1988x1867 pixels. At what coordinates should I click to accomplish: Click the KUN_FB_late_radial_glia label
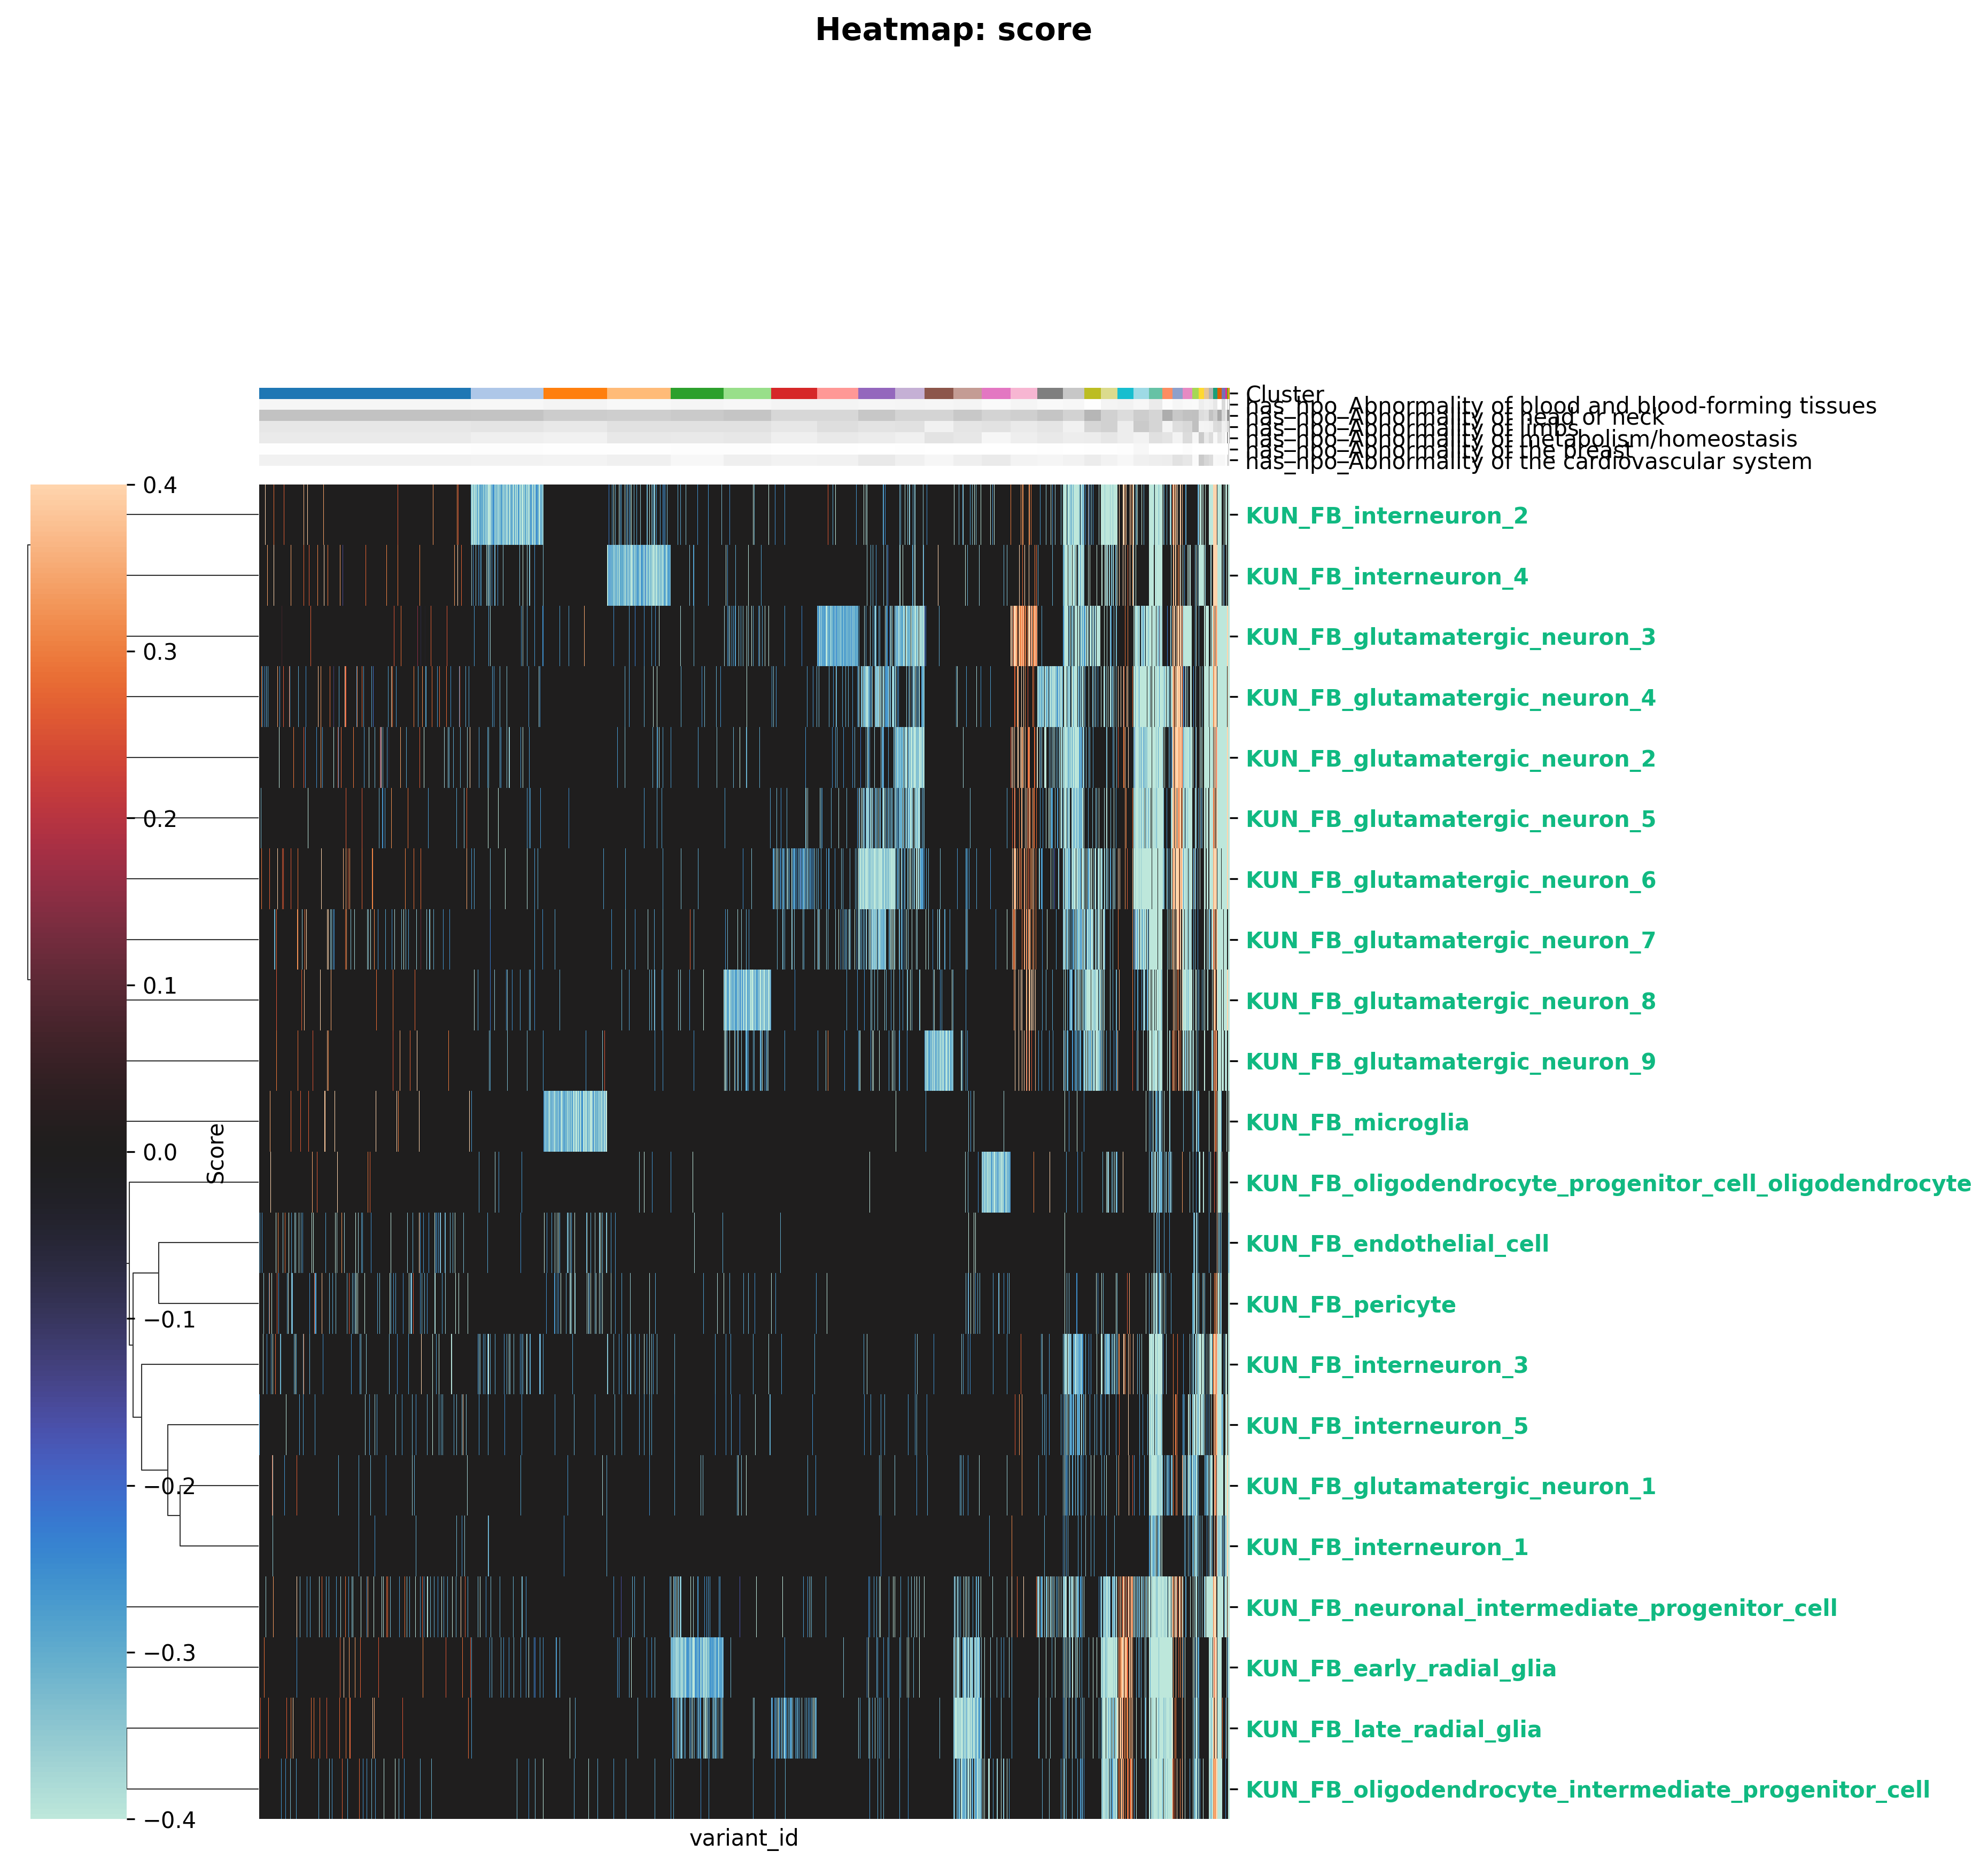click(1393, 1729)
